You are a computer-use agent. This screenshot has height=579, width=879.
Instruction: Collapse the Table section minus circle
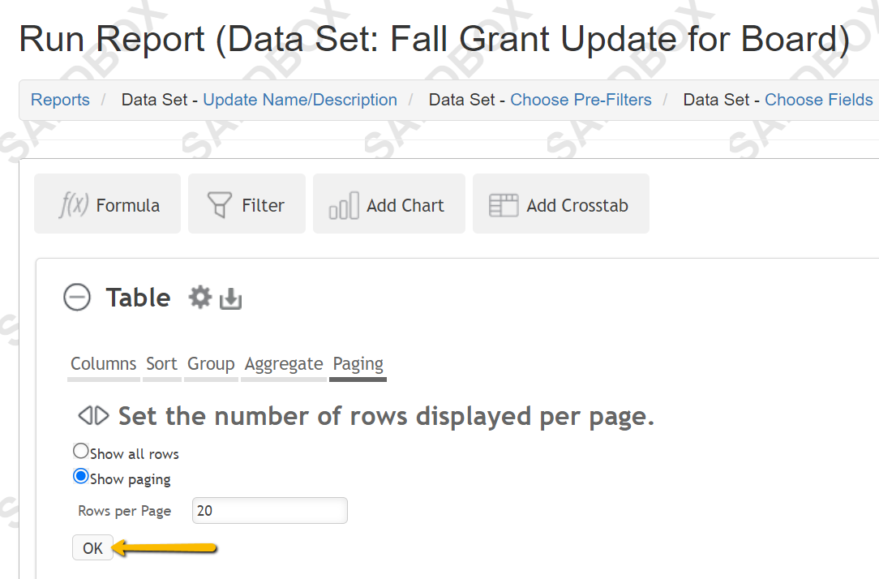[77, 297]
